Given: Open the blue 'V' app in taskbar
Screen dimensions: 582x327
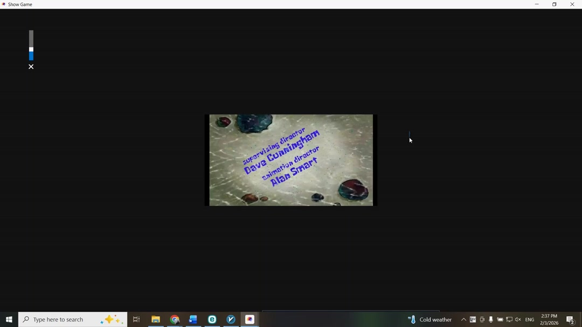Looking at the screenshot, I should (x=231, y=319).
